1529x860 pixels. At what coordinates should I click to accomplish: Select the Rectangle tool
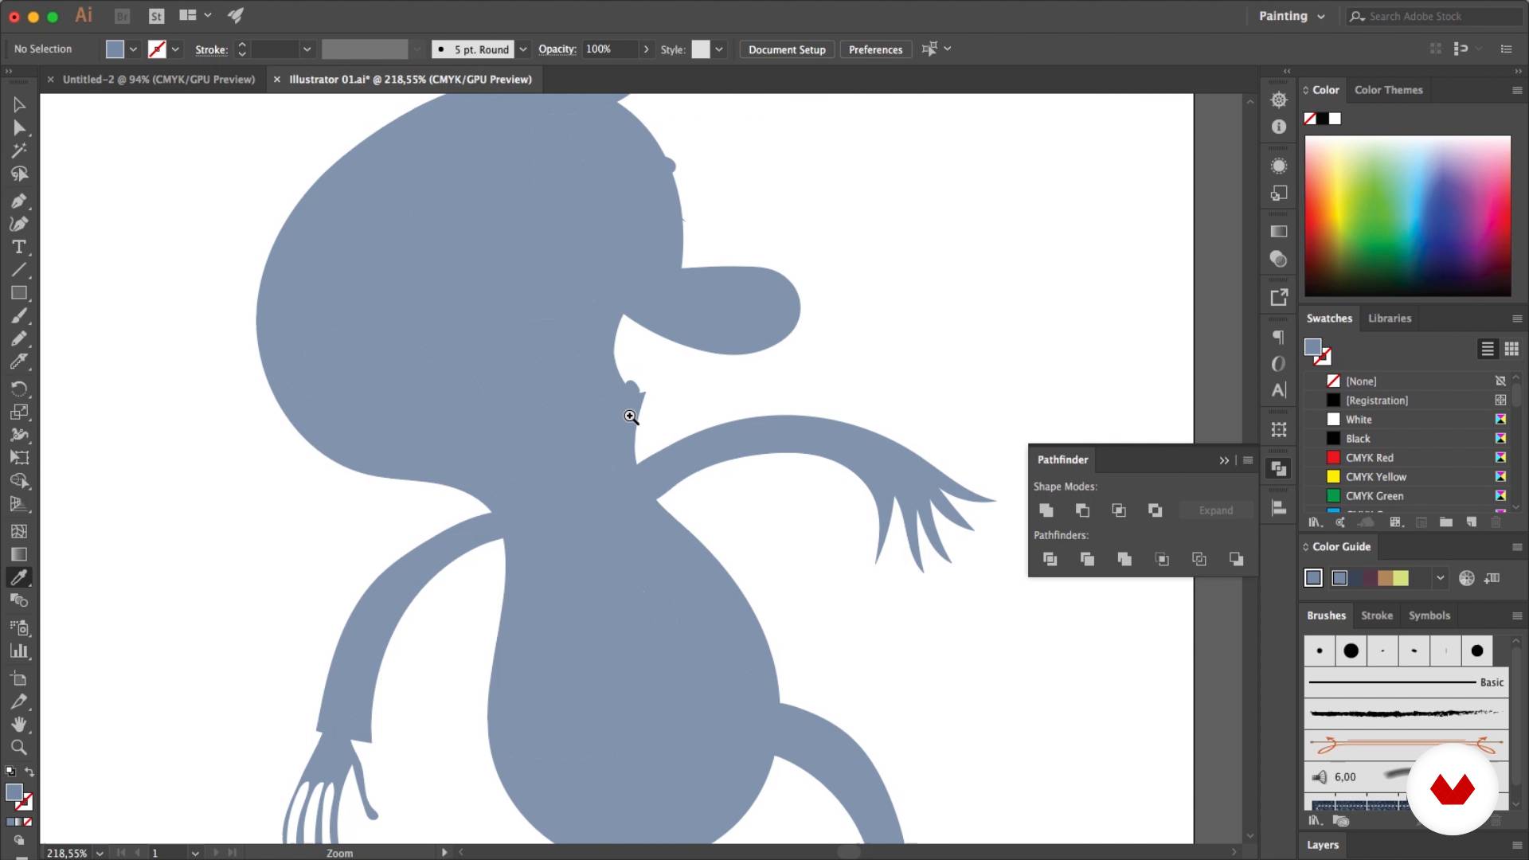click(x=19, y=293)
